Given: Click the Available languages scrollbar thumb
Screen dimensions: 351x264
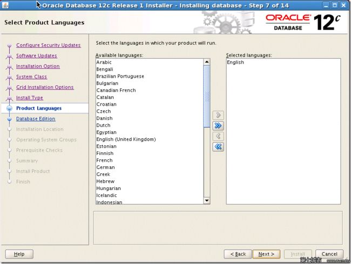Looking at the screenshot, I should pyautogui.click(x=207, y=97).
